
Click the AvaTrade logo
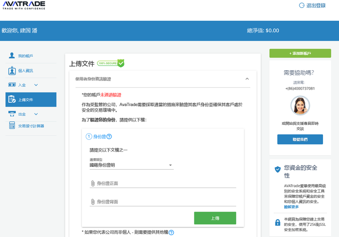(24, 5)
